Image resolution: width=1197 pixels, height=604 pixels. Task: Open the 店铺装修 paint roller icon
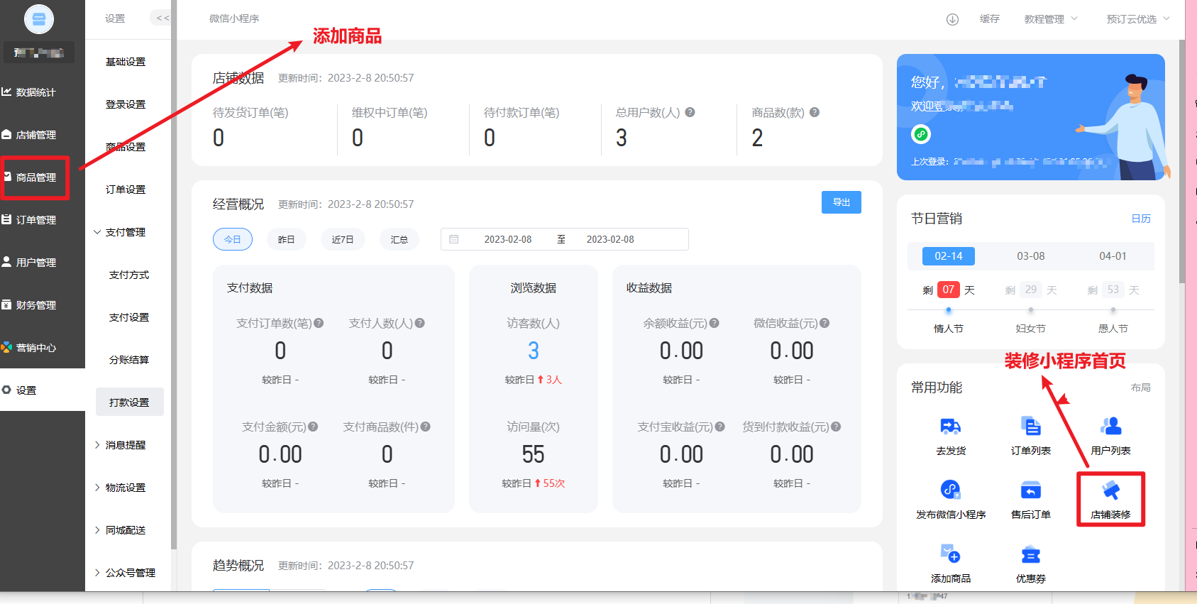(1110, 490)
